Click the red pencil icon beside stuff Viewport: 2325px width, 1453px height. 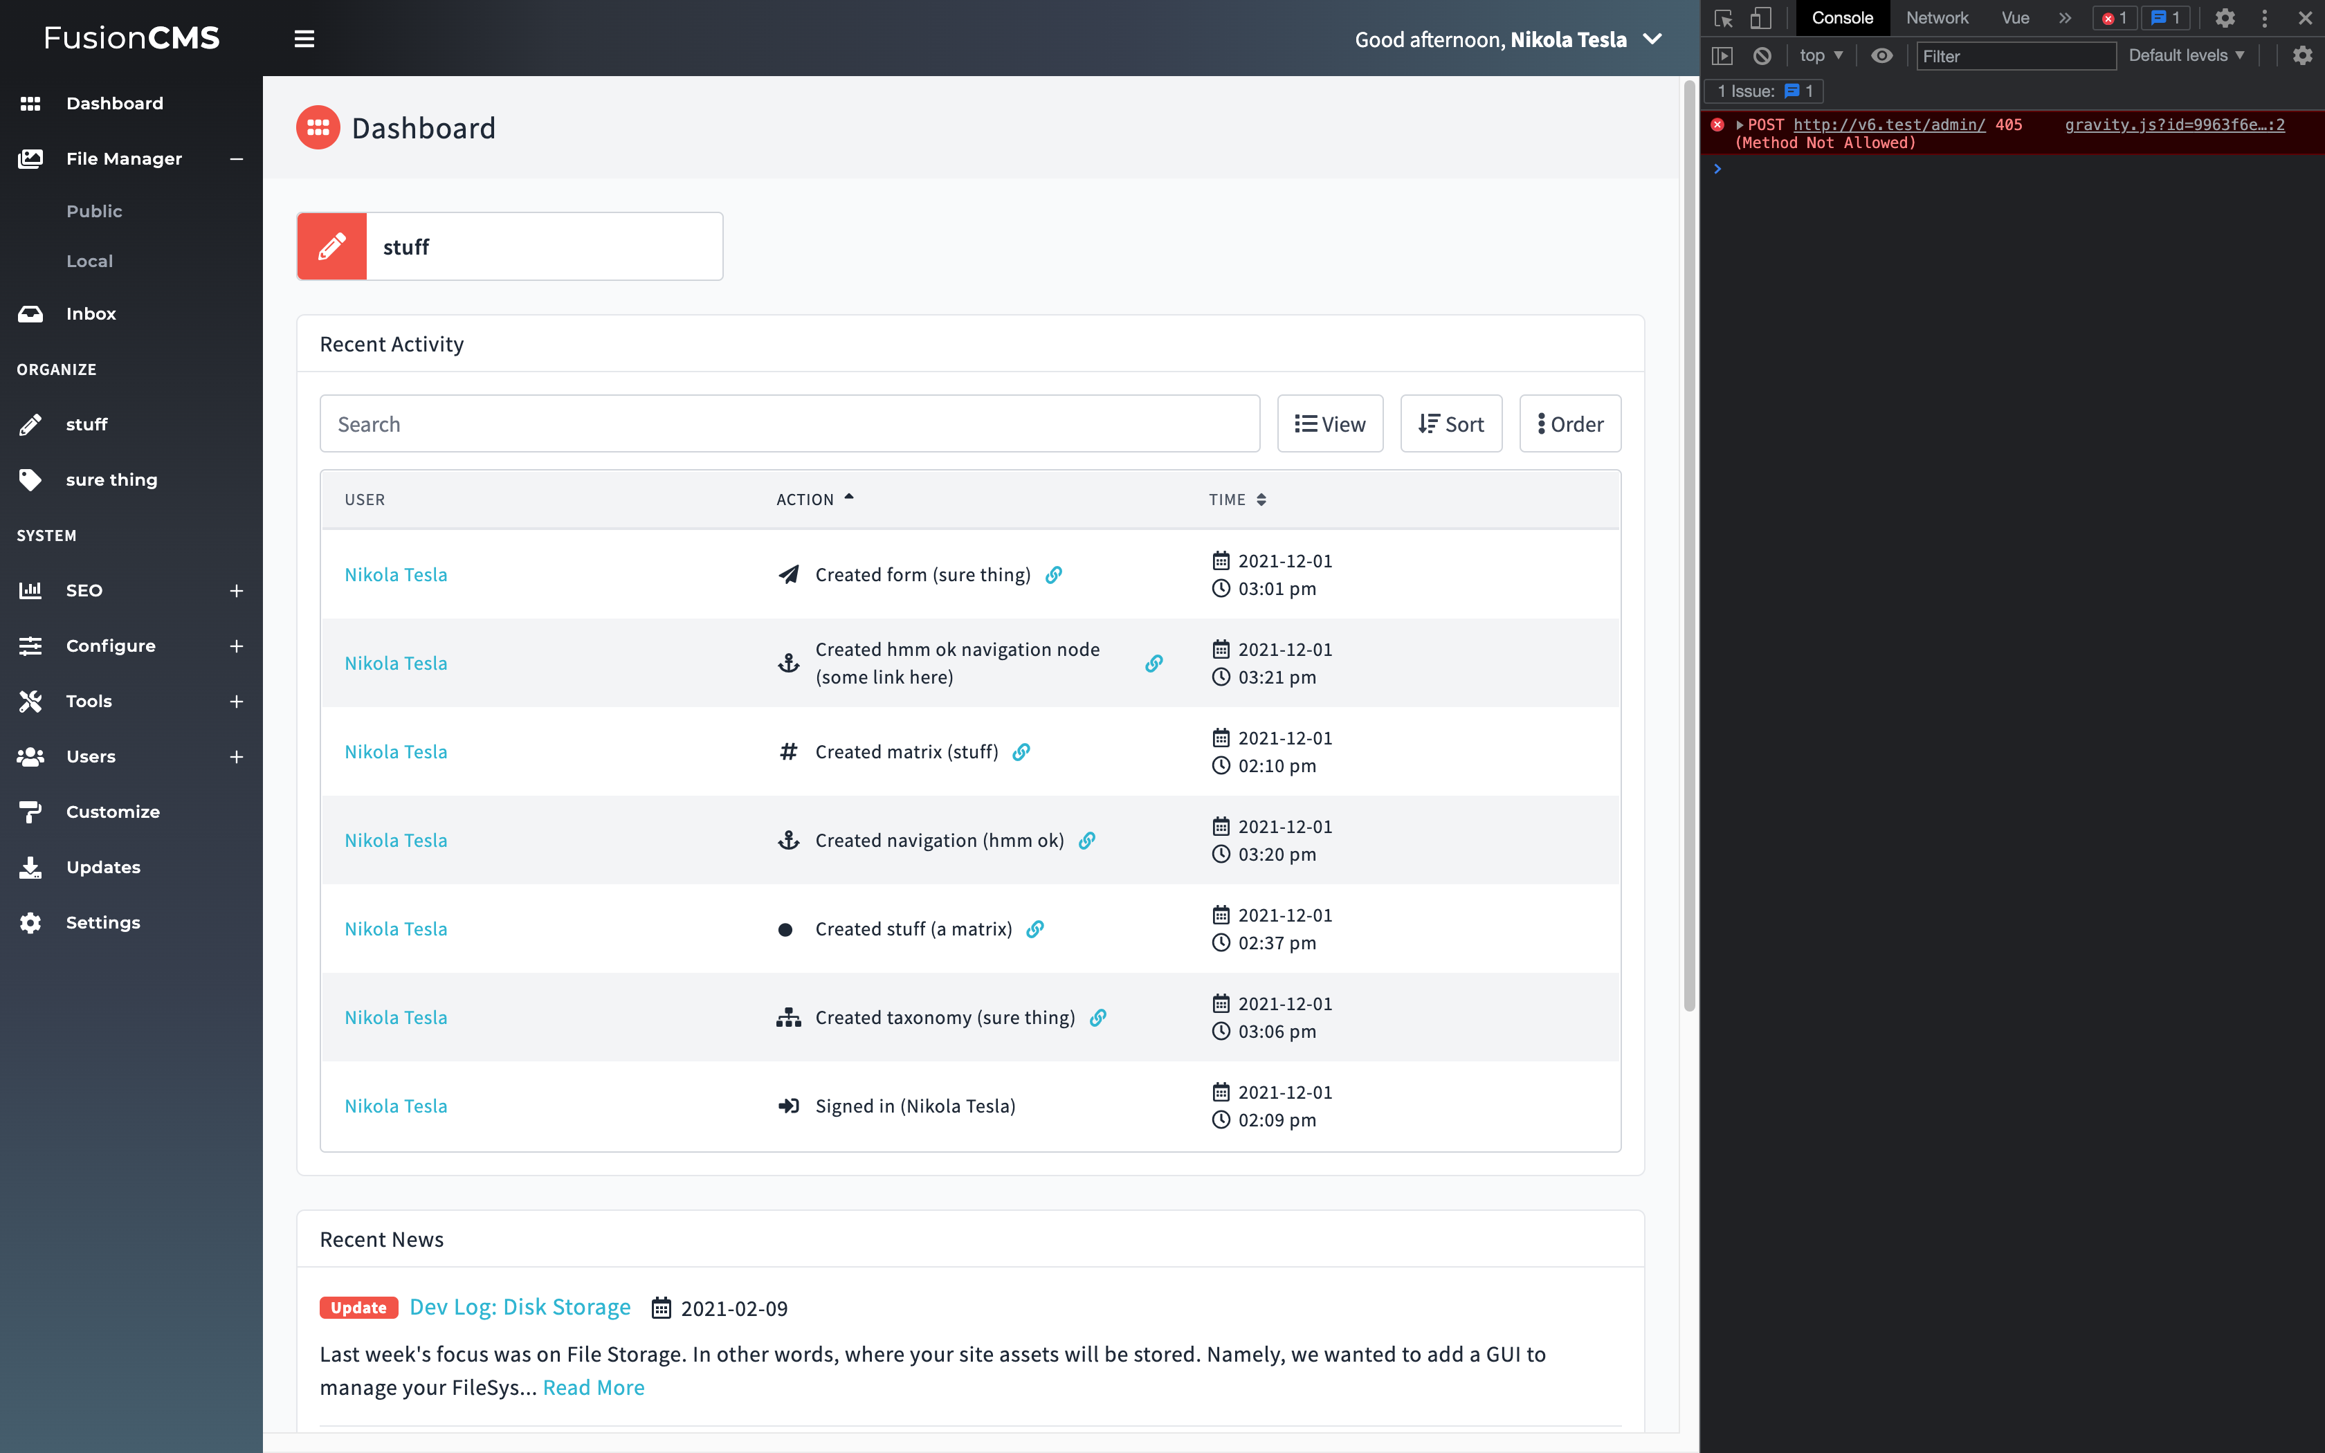coord(331,246)
